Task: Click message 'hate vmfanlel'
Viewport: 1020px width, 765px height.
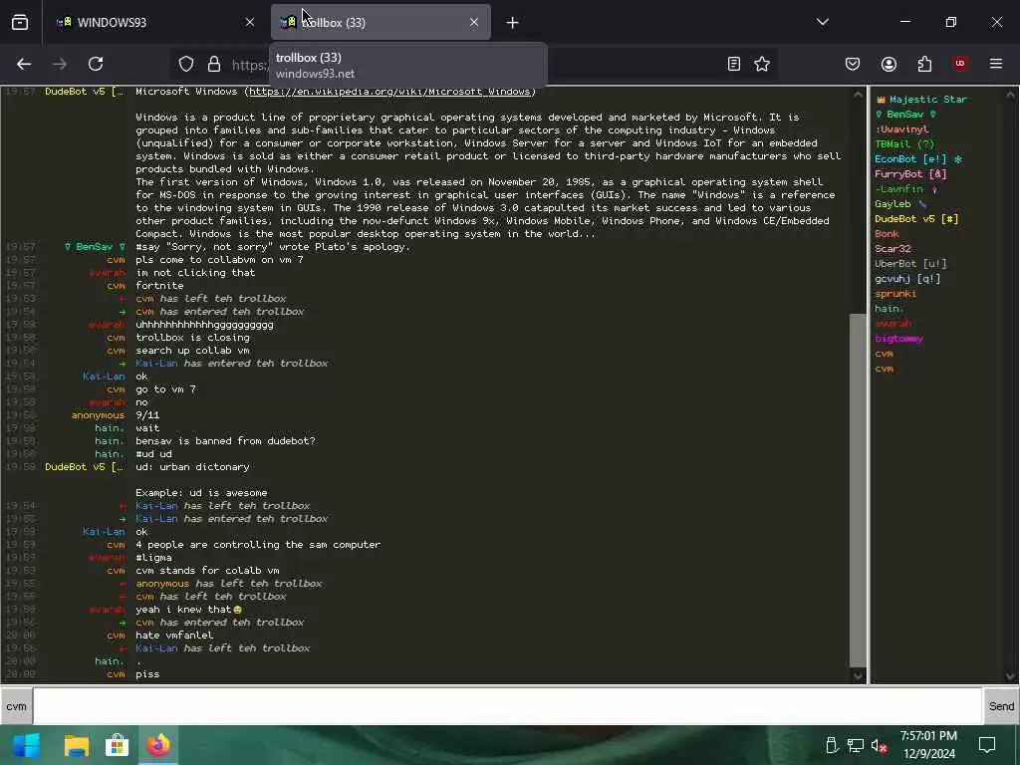Action: tap(174, 636)
